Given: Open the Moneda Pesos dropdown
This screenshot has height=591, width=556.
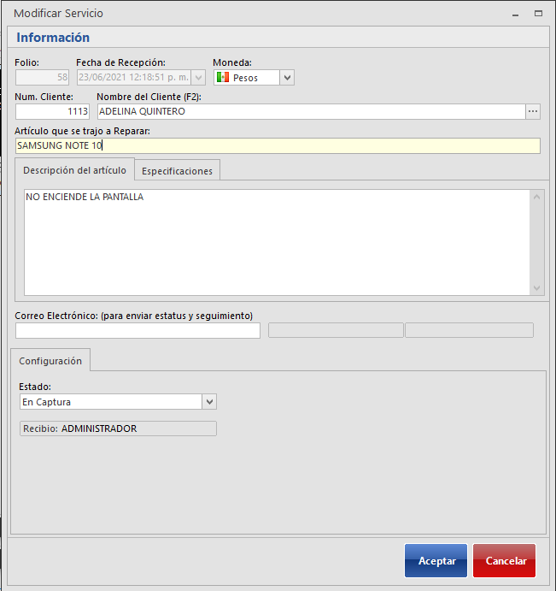Looking at the screenshot, I should click(x=287, y=78).
